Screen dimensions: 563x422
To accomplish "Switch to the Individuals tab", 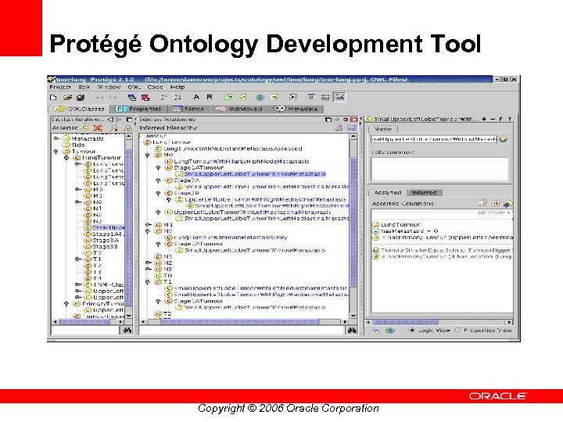I will (239, 109).
